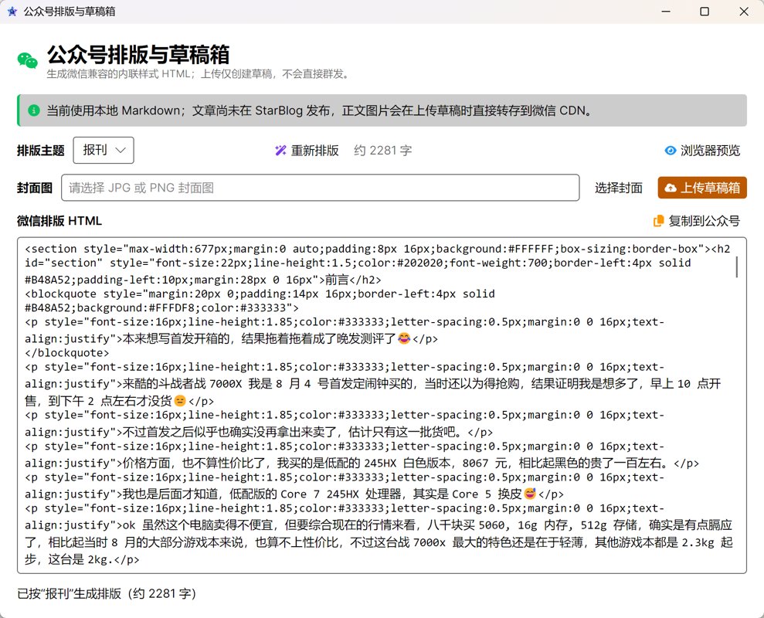Click the 微信排版 HTML heading
This screenshot has height=618, width=764.
[59, 221]
